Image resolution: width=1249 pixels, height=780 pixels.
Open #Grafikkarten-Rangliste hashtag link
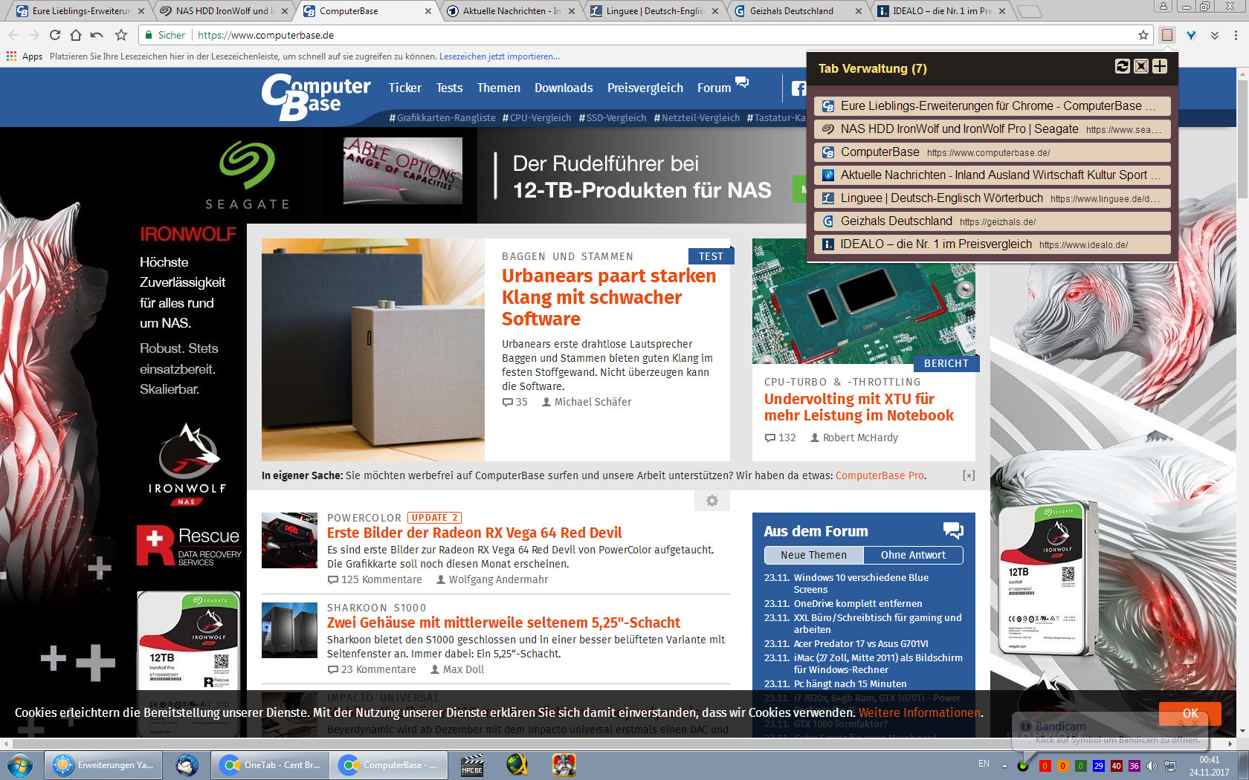tap(442, 117)
